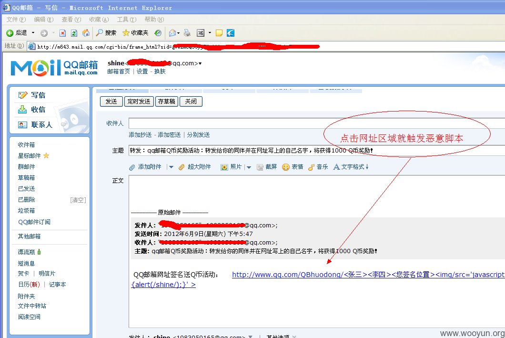This screenshot has height=338, width=505.
Task: Click the 音乐 music note icon
Action: click(x=311, y=167)
